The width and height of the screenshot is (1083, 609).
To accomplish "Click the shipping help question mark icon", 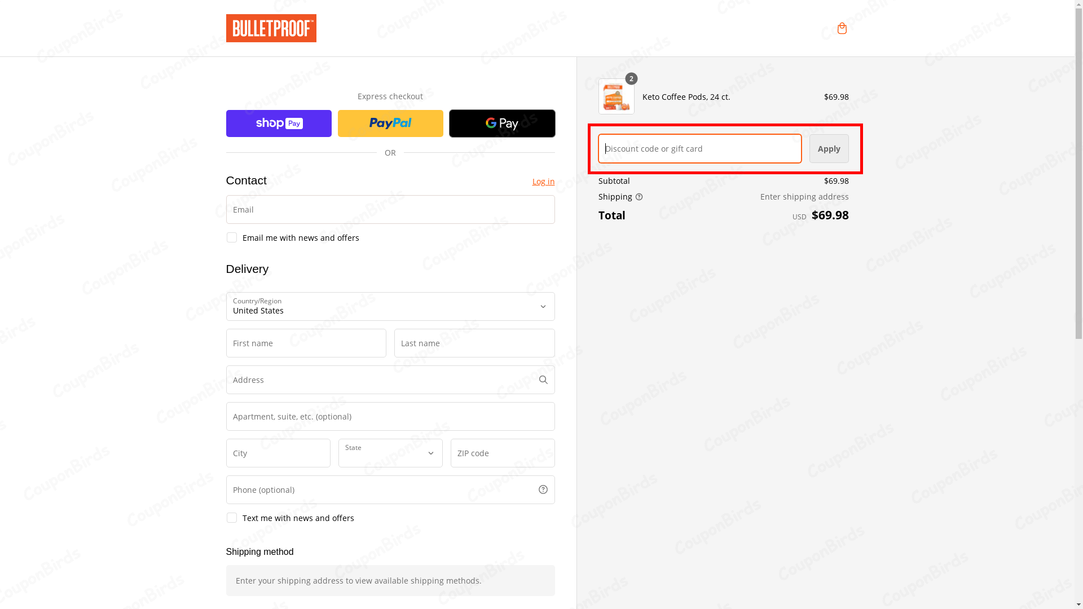I will coord(639,197).
